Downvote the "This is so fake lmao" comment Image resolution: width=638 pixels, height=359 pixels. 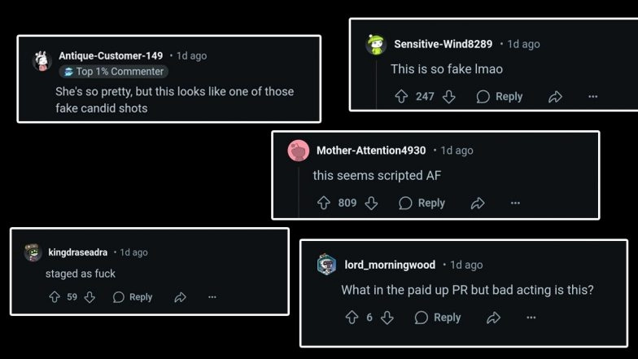(x=448, y=97)
